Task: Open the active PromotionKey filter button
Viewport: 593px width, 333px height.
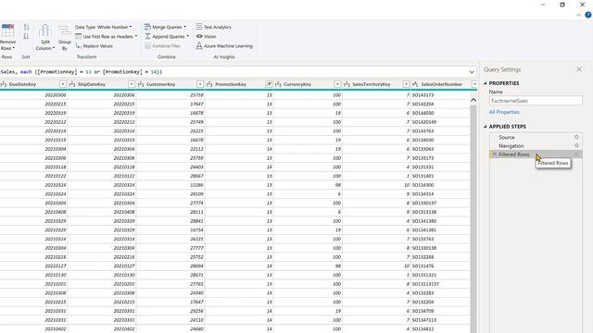Action: pyautogui.click(x=269, y=84)
